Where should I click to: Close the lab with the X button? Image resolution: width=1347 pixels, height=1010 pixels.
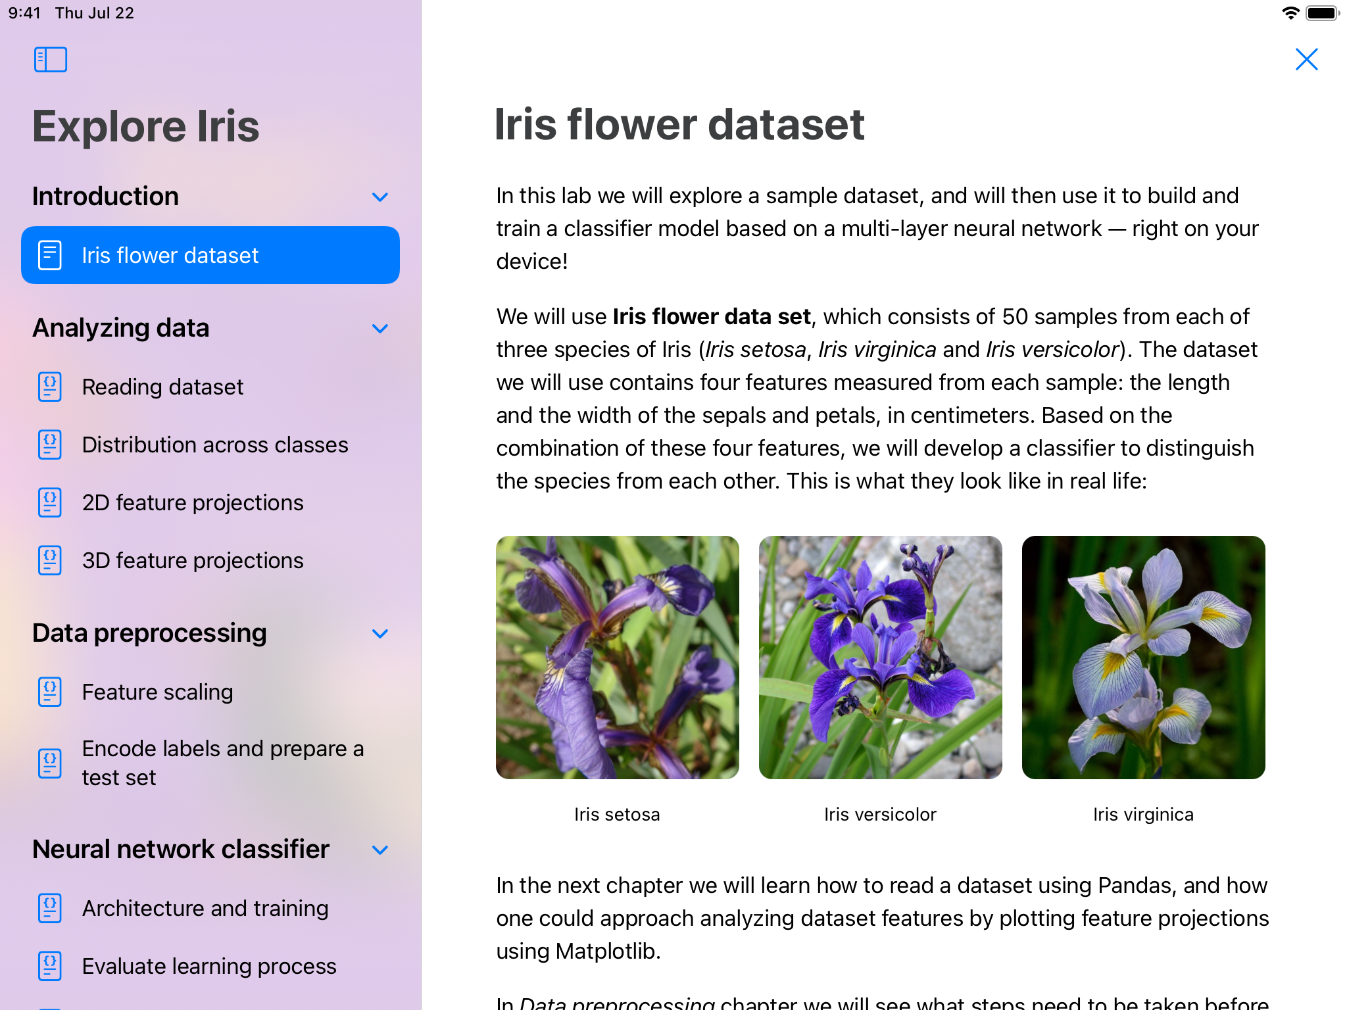pyautogui.click(x=1306, y=59)
